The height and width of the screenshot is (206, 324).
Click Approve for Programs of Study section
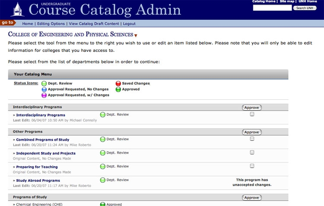pyautogui.click(x=252, y=197)
